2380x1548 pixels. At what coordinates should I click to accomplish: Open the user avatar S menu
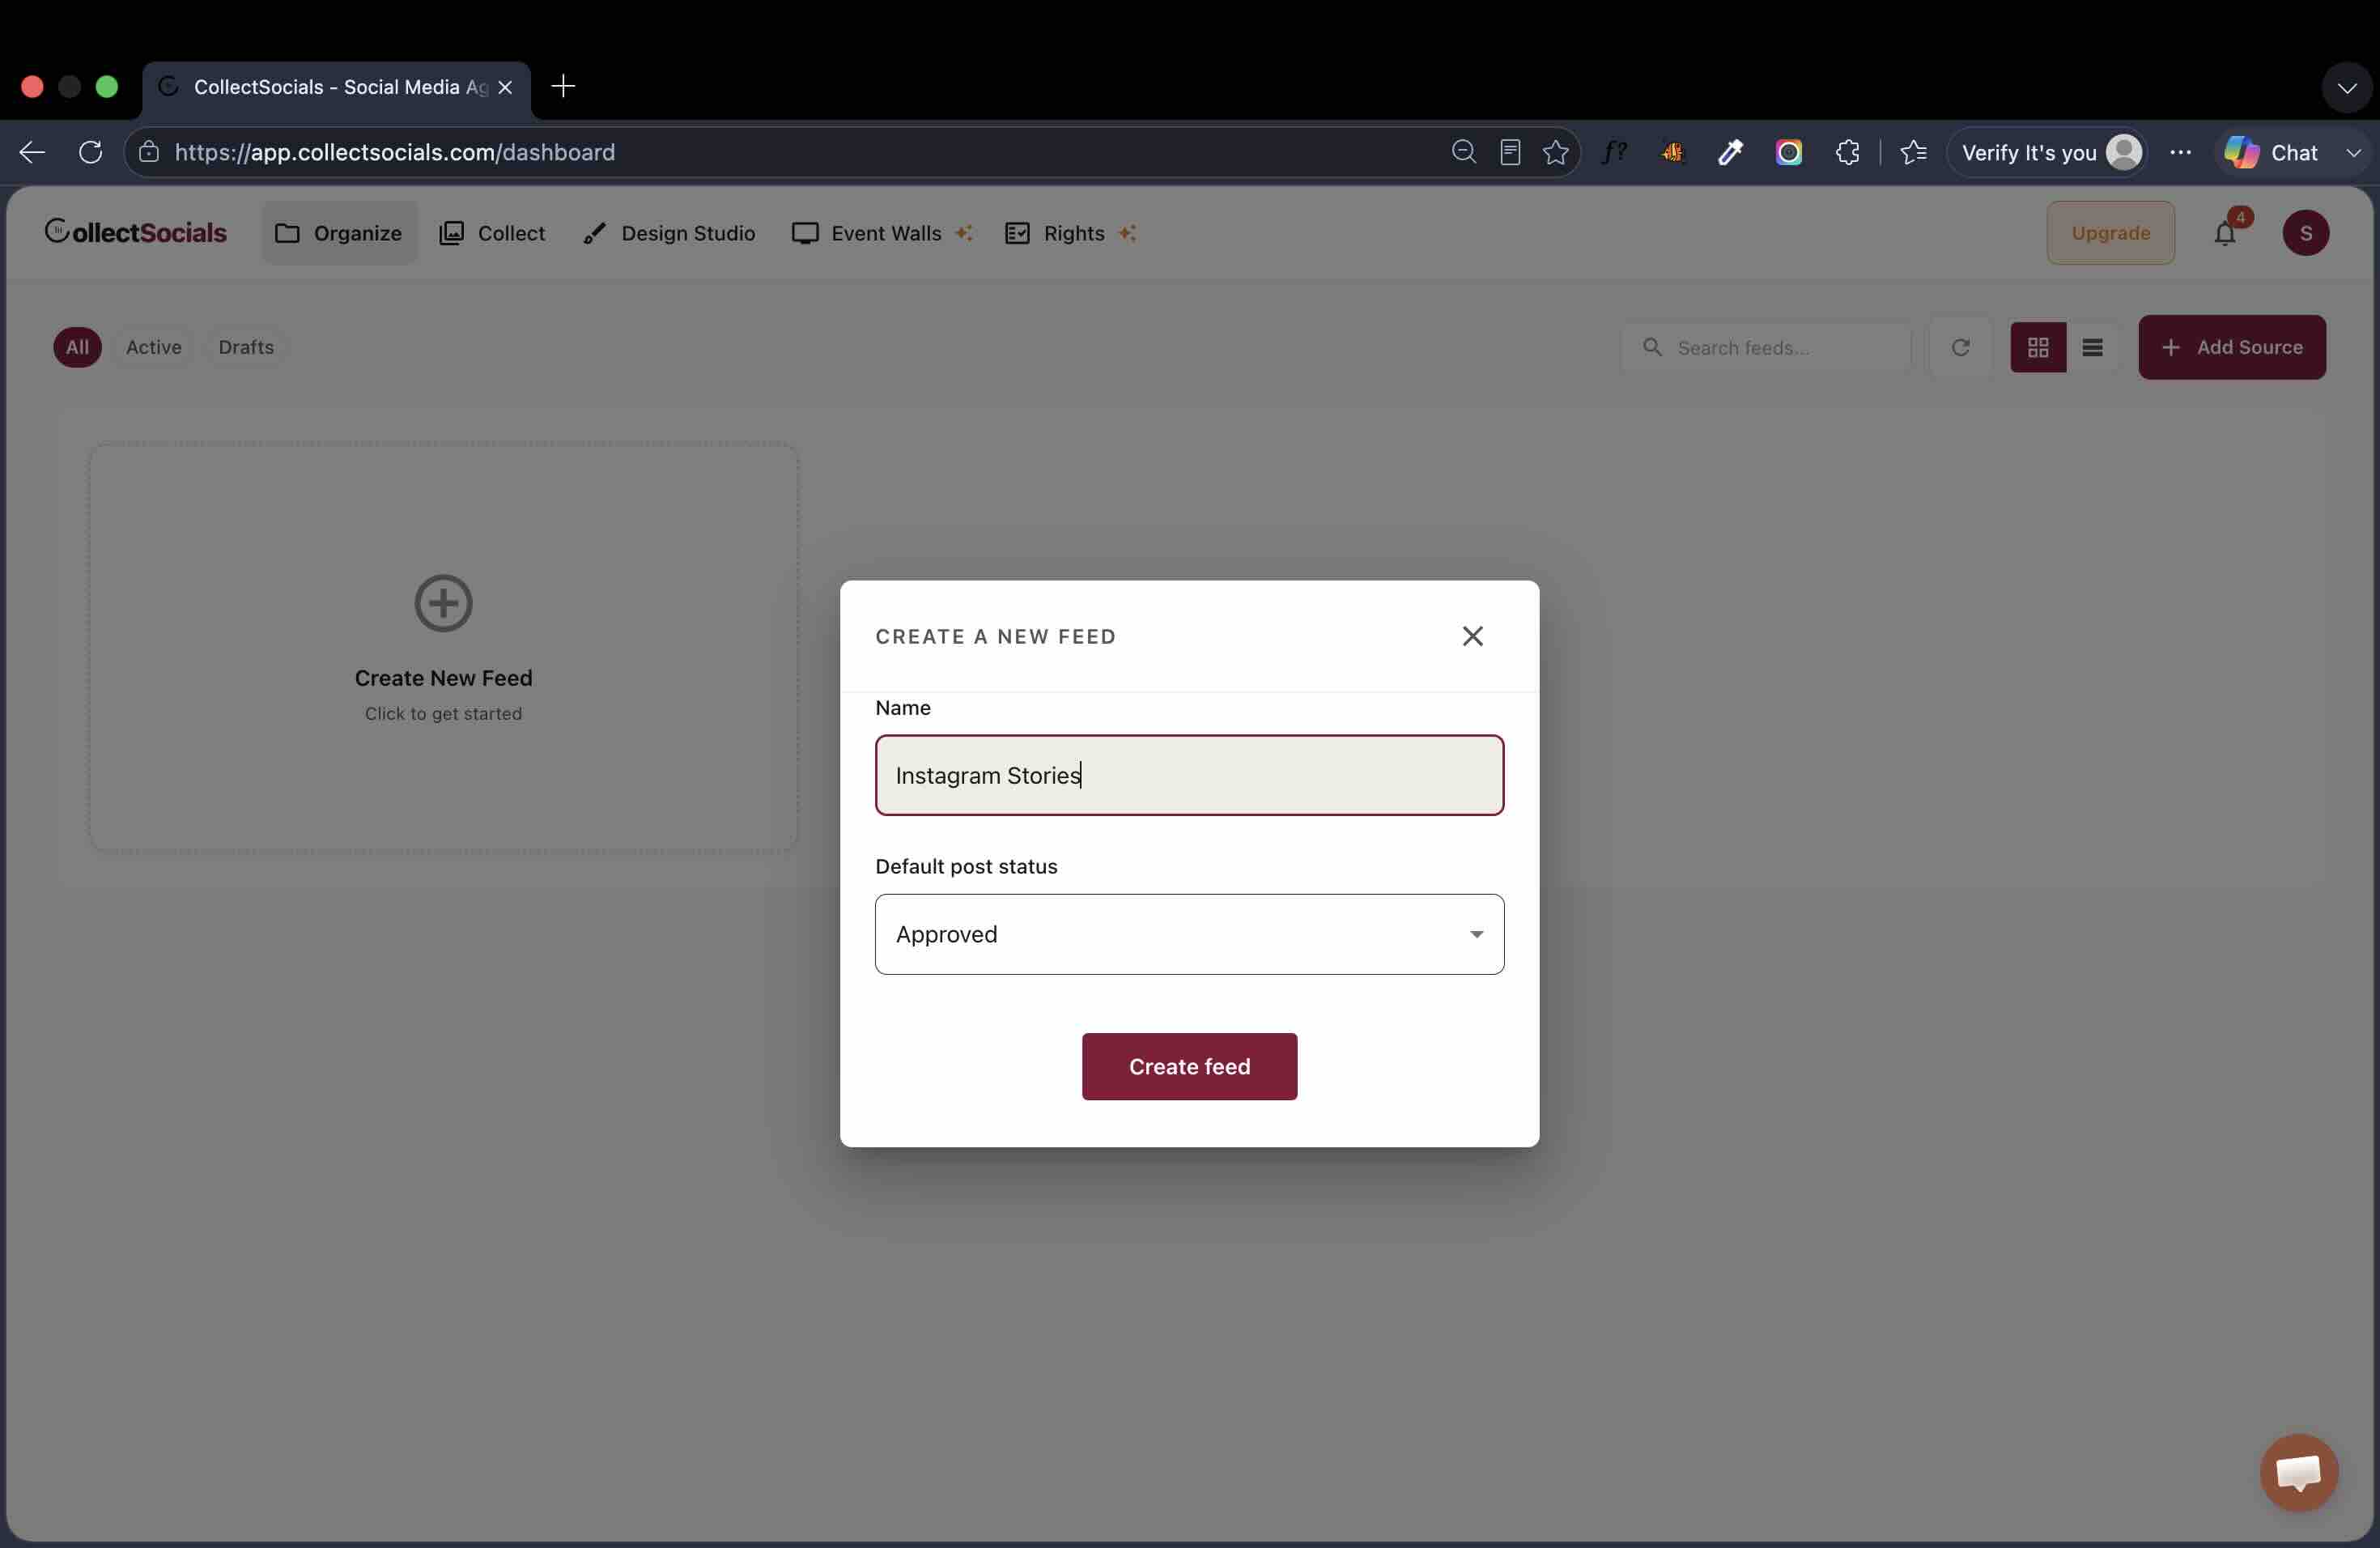[2305, 233]
